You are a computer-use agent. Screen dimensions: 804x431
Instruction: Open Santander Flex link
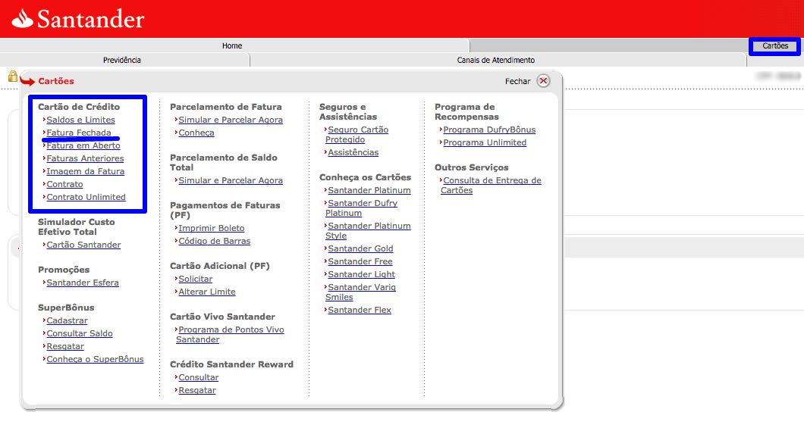click(x=360, y=310)
